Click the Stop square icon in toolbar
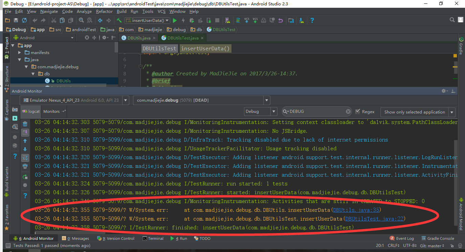This screenshot has height=252, width=465. coord(218,20)
